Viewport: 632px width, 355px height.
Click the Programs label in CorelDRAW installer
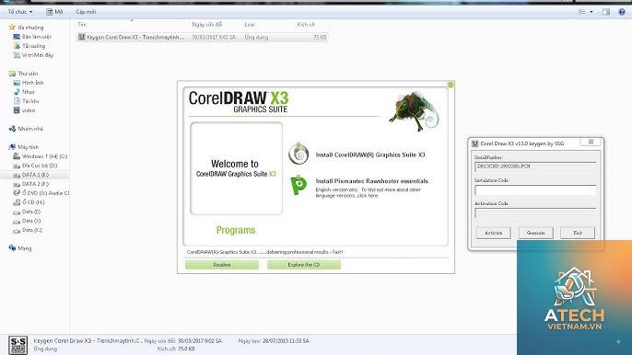236,230
